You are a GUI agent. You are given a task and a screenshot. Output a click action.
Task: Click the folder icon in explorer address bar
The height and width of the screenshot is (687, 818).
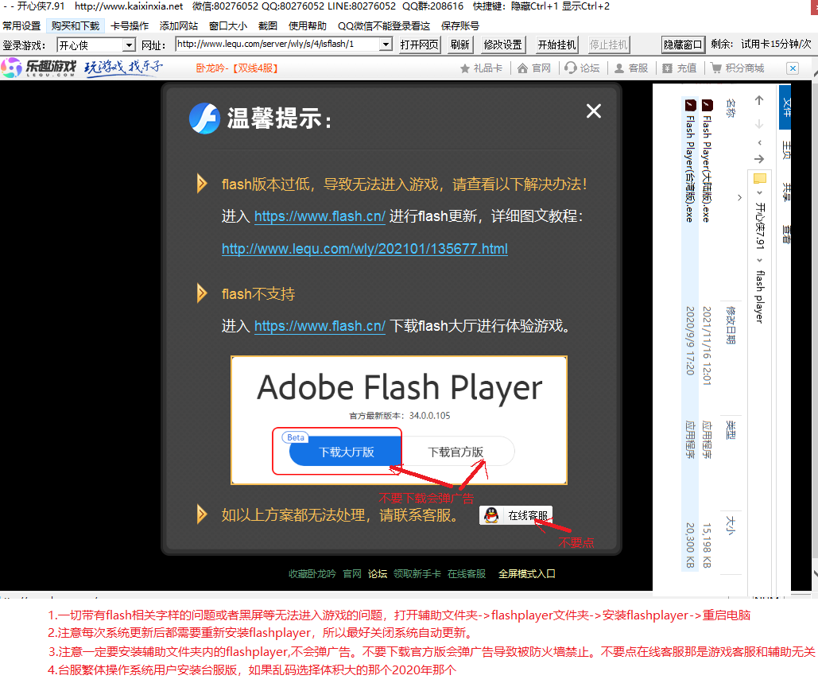pos(760,179)
